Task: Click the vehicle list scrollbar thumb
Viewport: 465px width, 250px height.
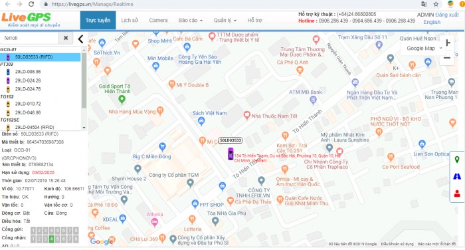Action: click(84, 80)
